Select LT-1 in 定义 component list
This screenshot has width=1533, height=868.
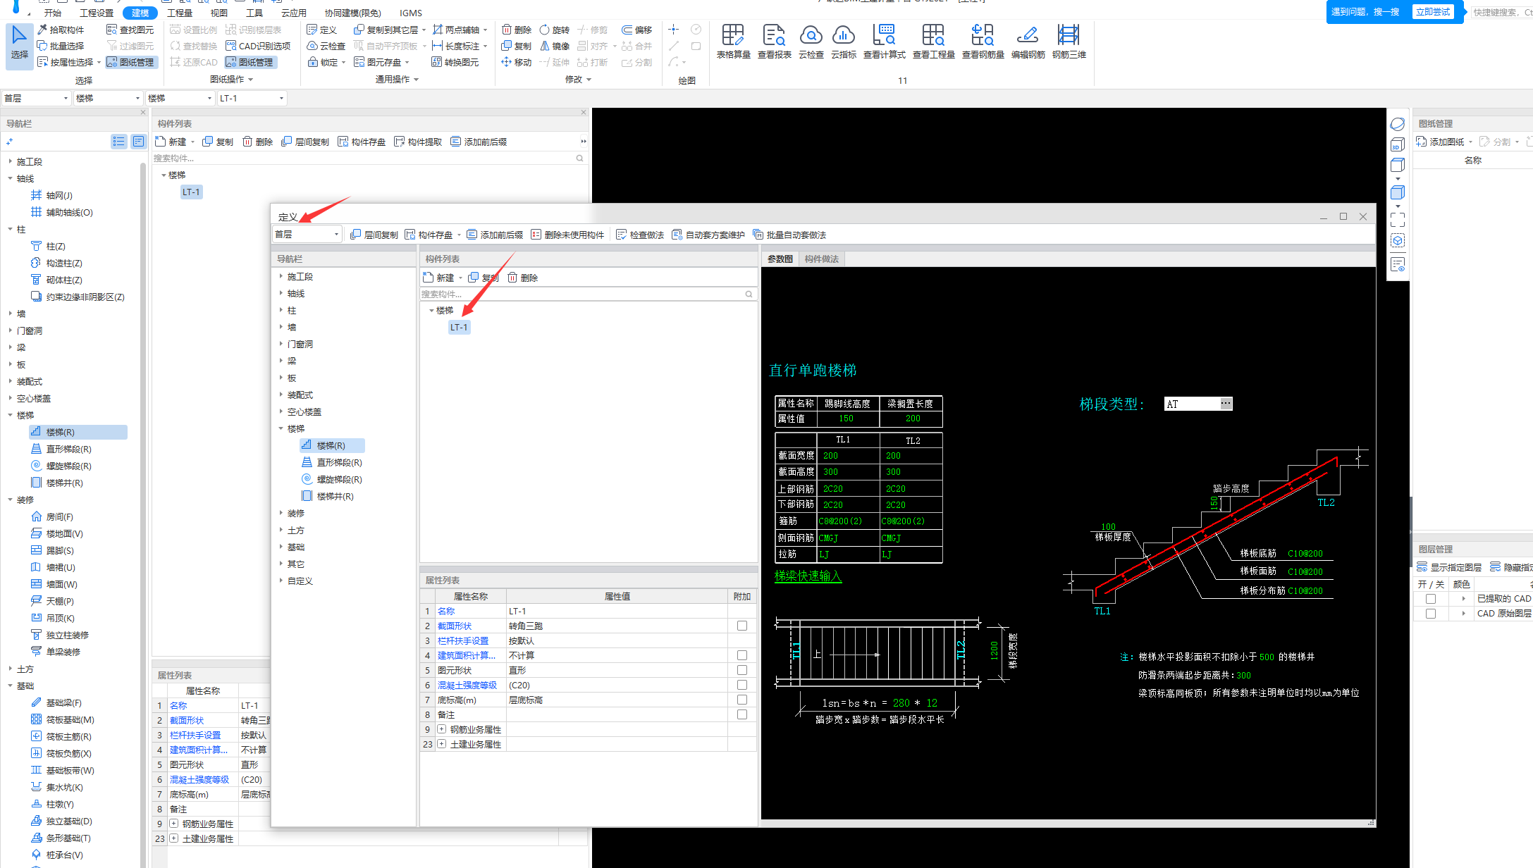459,327
